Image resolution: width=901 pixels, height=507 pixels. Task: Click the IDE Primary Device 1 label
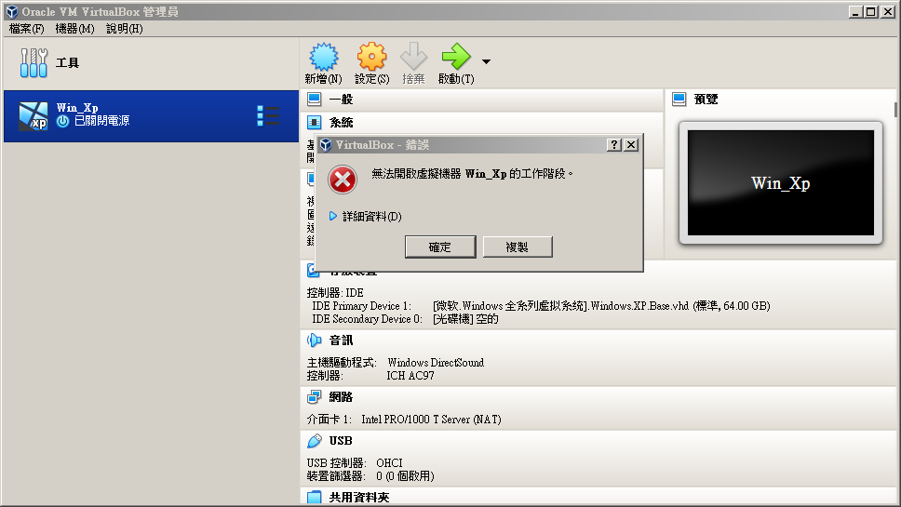(x=361, y=306)
